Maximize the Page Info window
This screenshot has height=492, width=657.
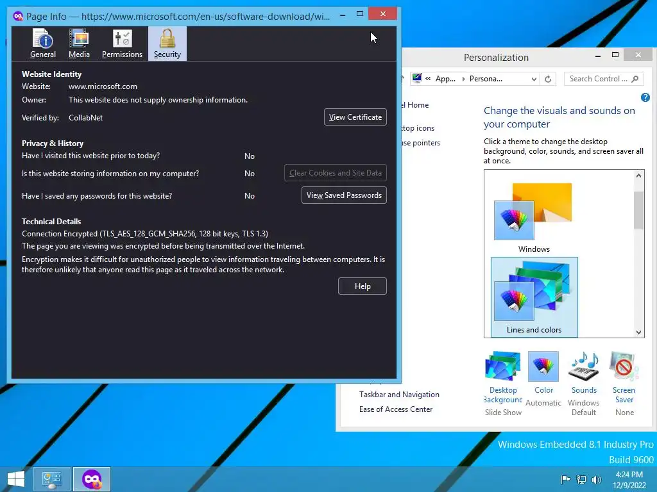[x=359, y=14]
